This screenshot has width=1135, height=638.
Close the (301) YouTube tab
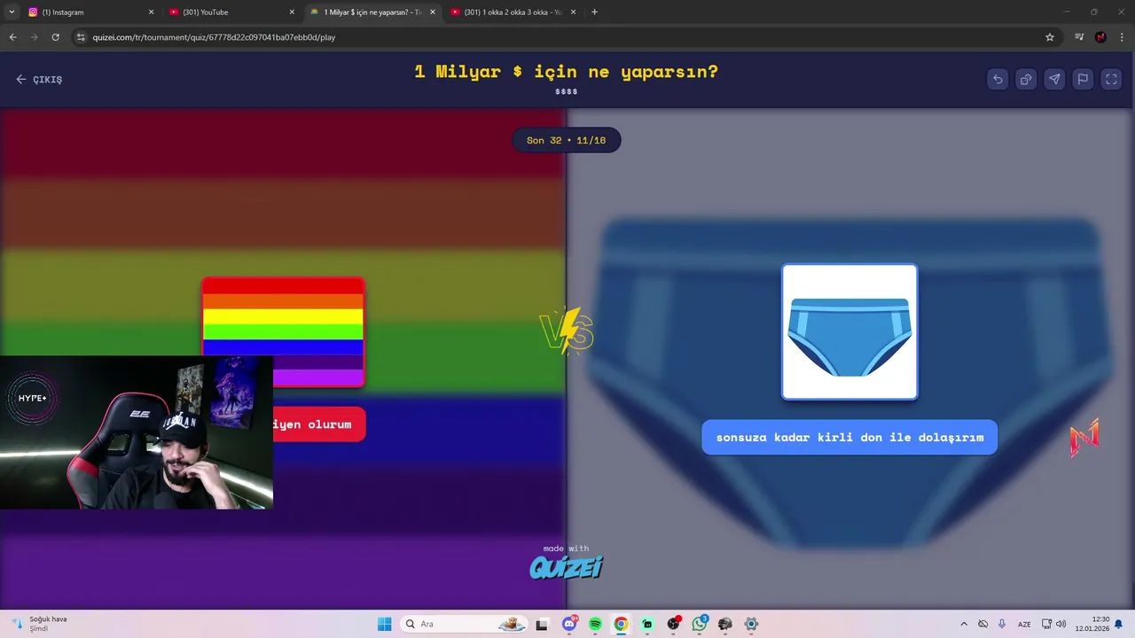click(292, 12)
